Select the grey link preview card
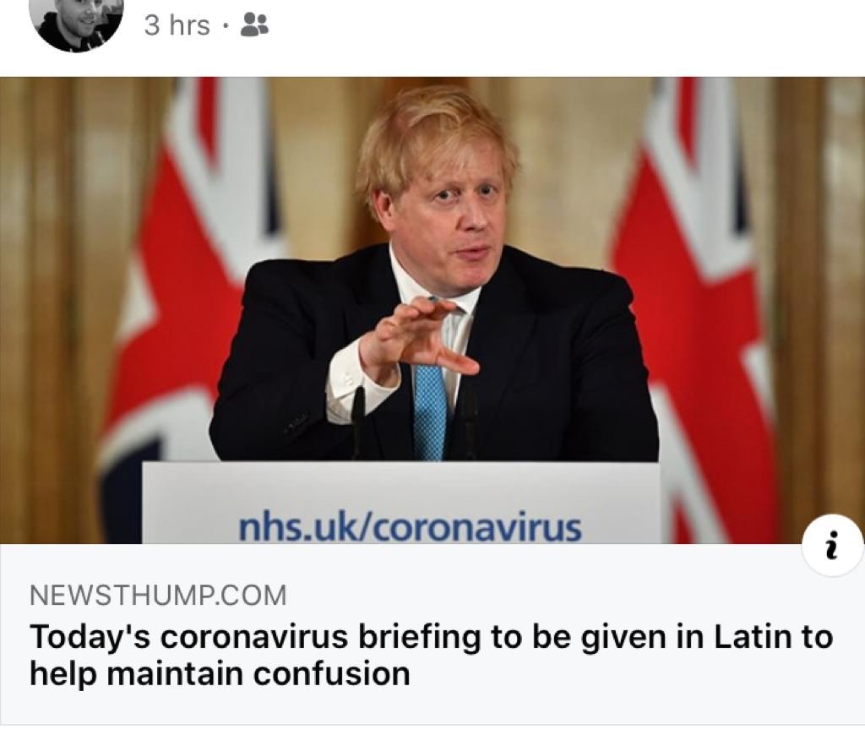This screenshot has height=735, width=865. click(x=432, y=634)
